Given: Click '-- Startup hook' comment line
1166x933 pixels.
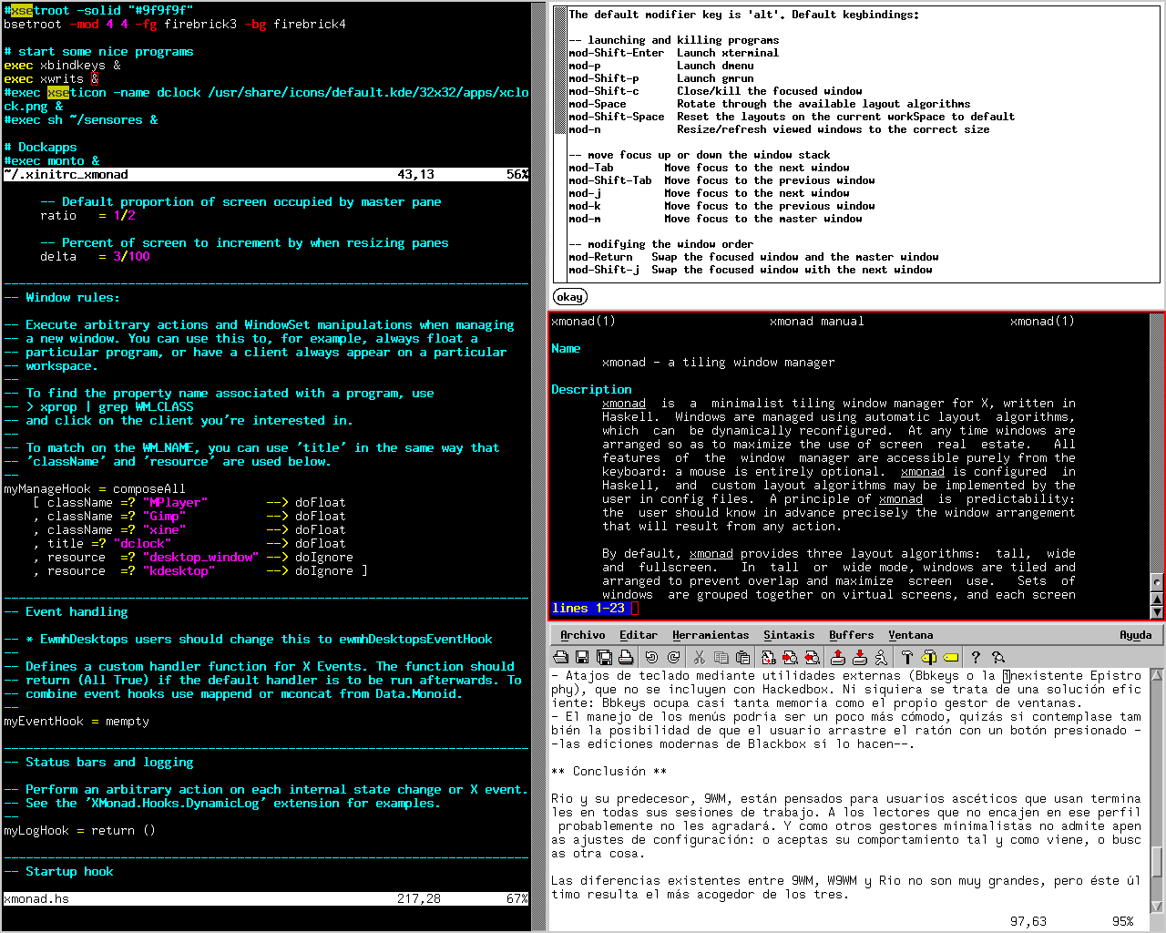Looking at the screenshot, I should pyautogui.click(x=58, y=872).
